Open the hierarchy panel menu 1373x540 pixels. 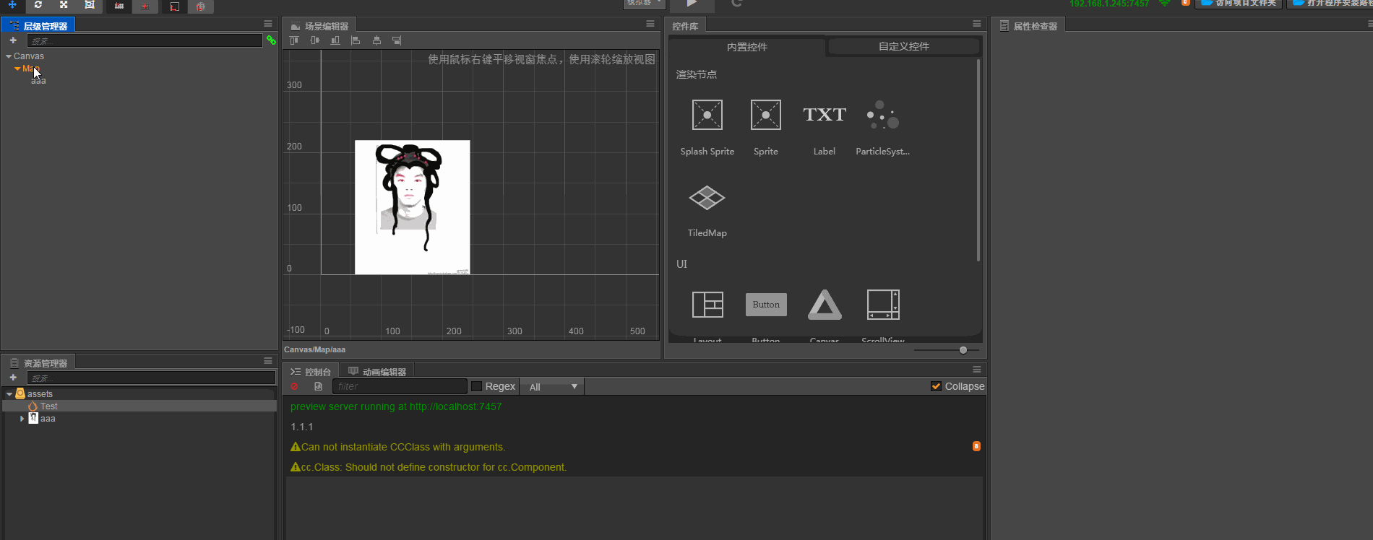pos(268,24)
